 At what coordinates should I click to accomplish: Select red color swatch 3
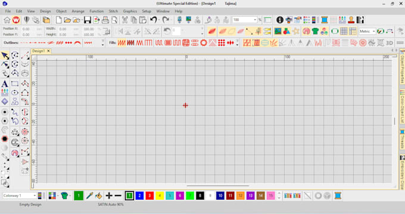(149, 196)
